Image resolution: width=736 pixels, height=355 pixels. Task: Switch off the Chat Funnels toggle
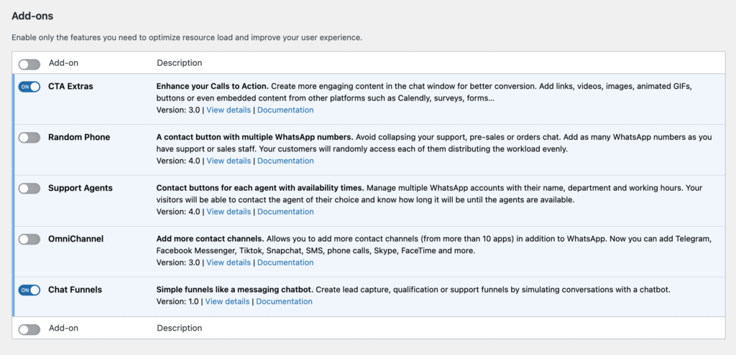click(29, 290)
